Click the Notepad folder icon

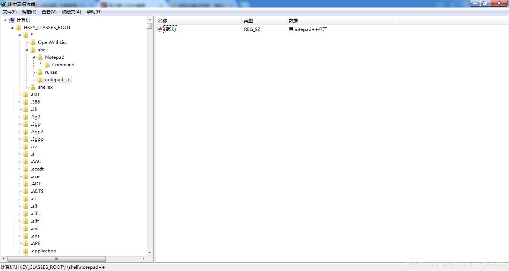[x=39, y=57]
